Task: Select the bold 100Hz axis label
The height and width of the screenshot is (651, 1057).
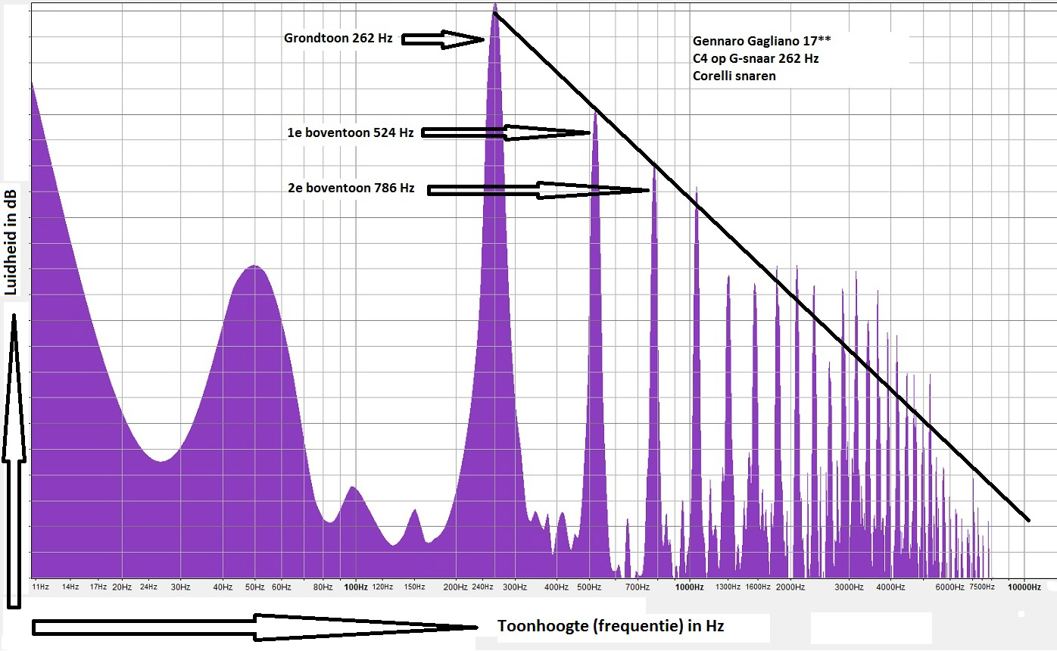Action: [x=356, y=587]
